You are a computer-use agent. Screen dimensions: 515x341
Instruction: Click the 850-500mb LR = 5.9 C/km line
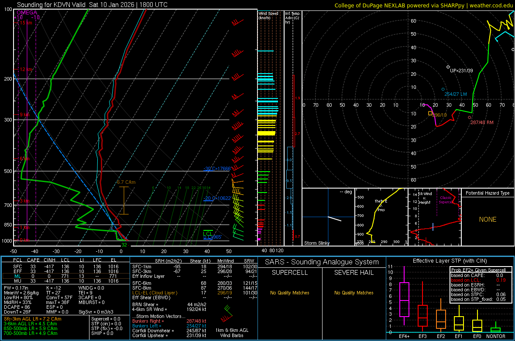[31, 328]
